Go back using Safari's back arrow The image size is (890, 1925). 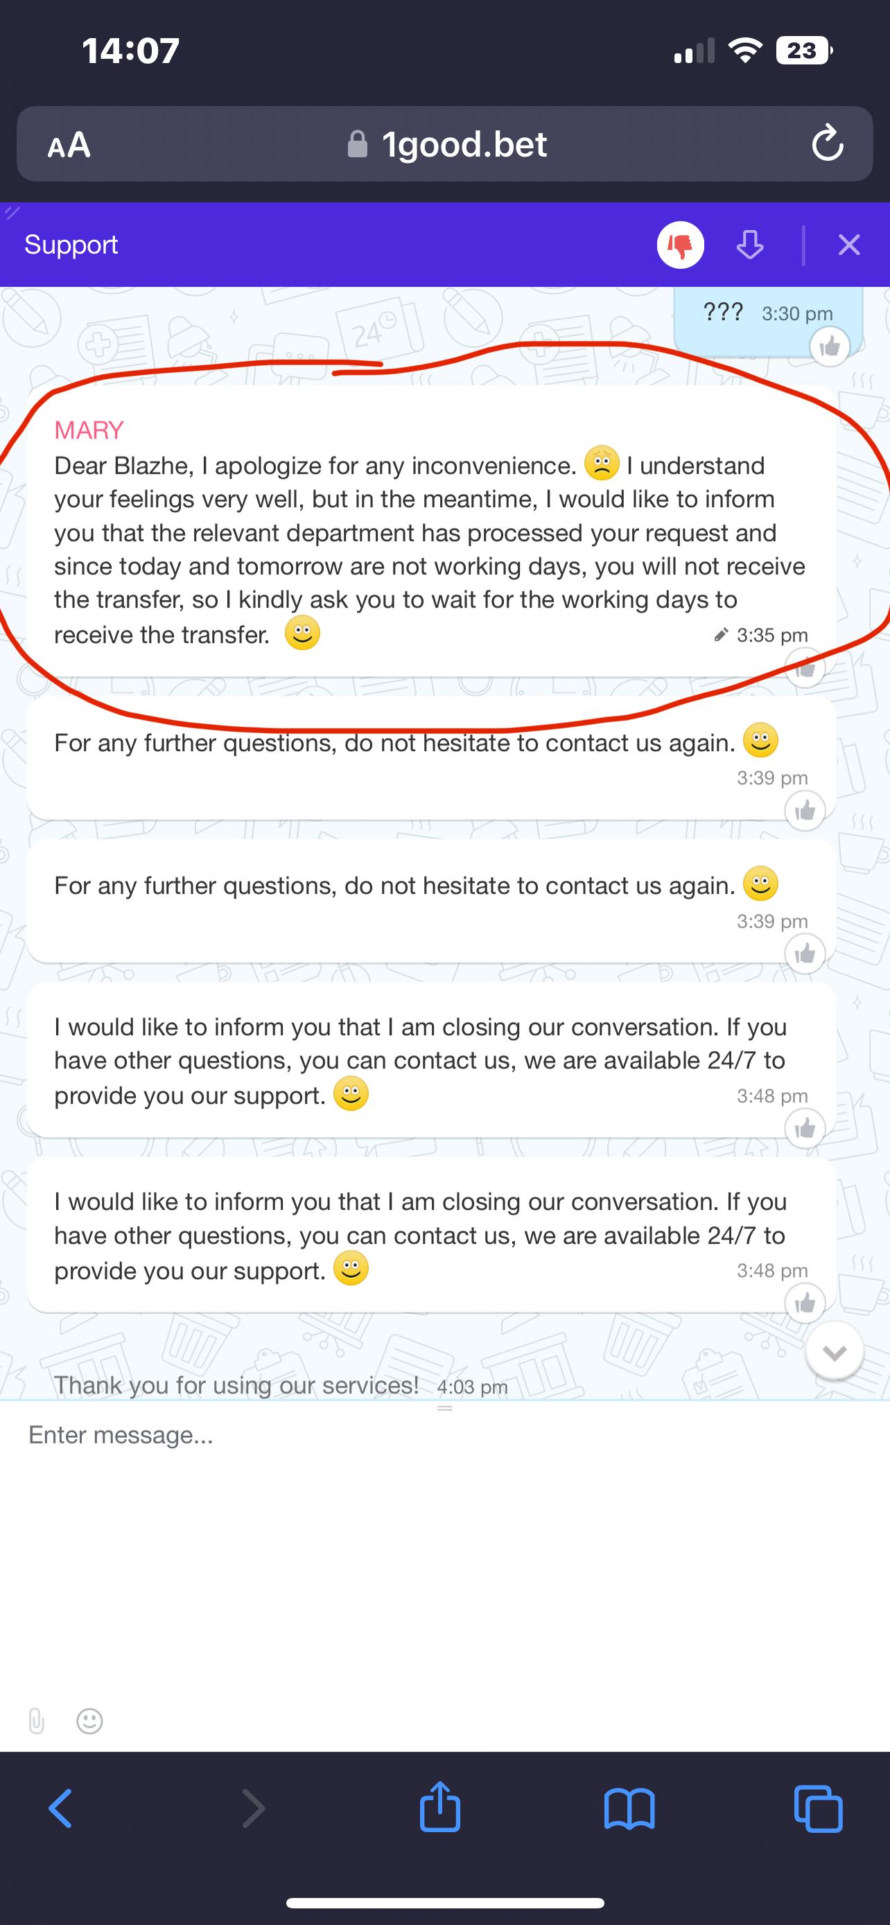pyautogui.click(x=61, y=1809)
